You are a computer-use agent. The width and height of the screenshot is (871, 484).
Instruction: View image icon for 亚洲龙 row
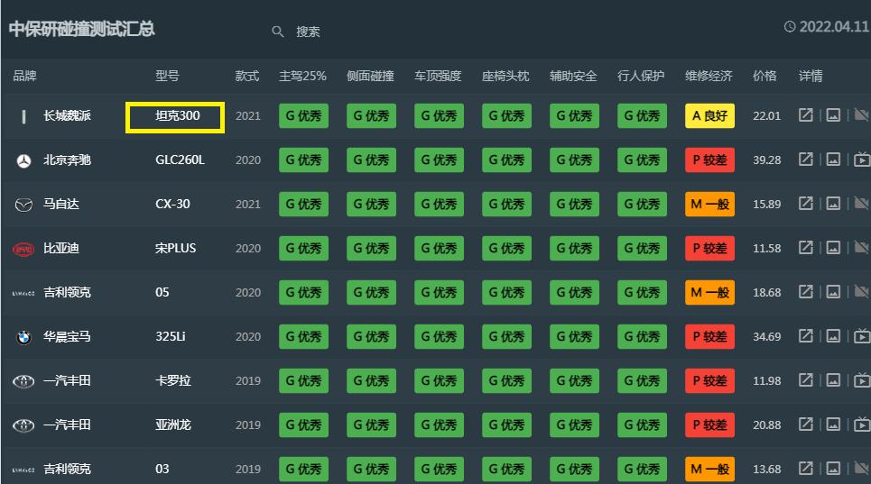[833, 425]
